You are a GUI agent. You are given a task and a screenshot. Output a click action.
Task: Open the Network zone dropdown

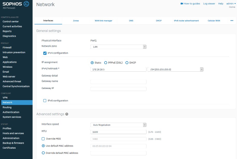[119, 47]
